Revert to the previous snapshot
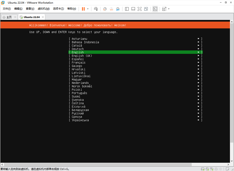Screen dimensions: 234x171 111,9
